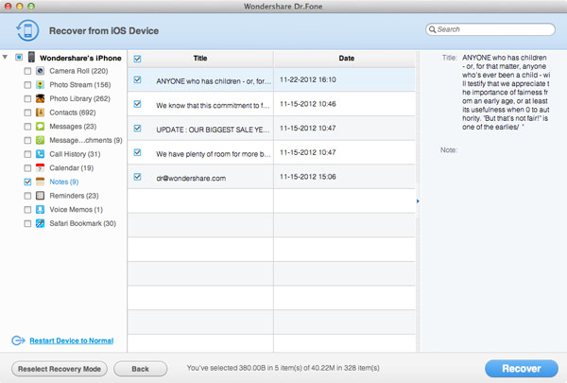Viewport: 567px width, 383px height.
Task: Select the Contacts (692) category label
Action: (73, 113)
